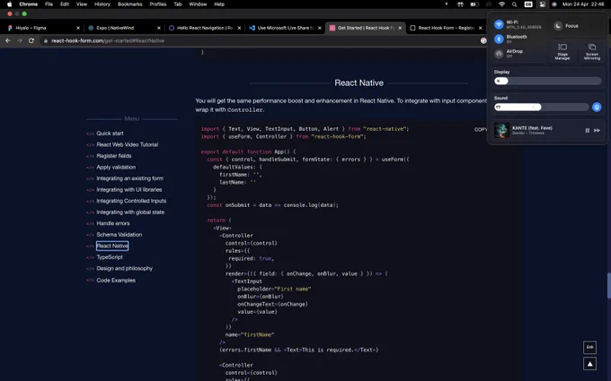Image resolution: width=611 pixels, height=381 pixels.
Task: Click the scroll-to-top arrow button
Action: [590, 364]
